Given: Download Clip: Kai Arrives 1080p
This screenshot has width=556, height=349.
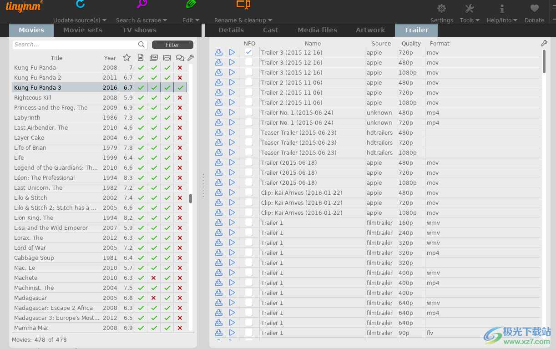Looking at the screenshot, I should [219, 212].
